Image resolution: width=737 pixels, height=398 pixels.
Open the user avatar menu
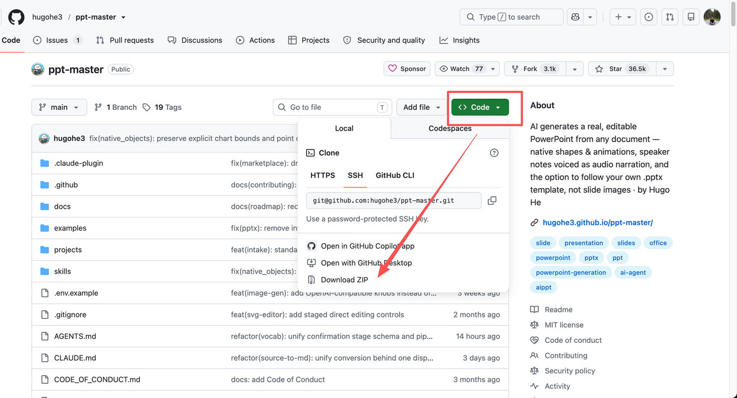point(712,17)
